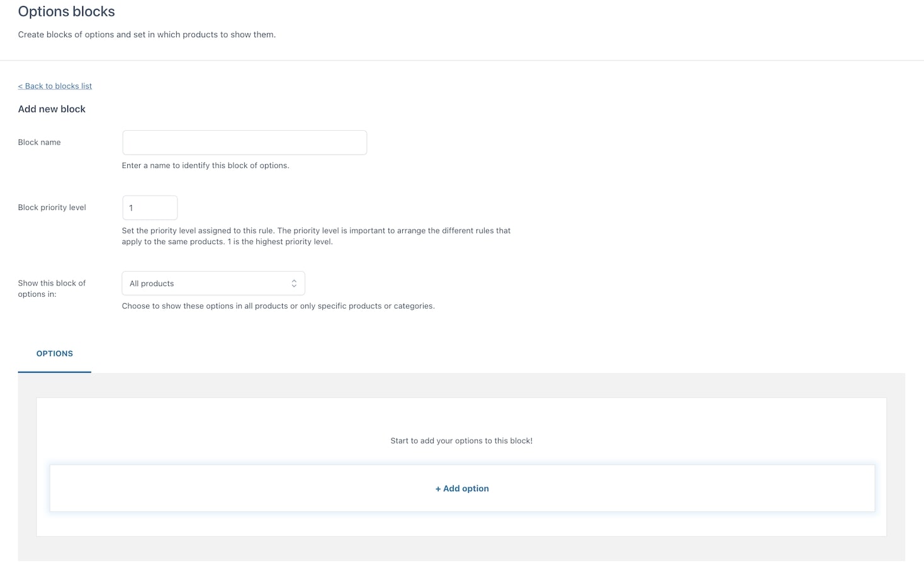Screen dimensions: 924x566
Task: Click the dropdown arrows in All products selector
Action: 294,284
